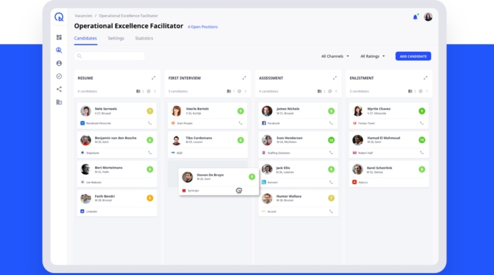Expand the Enlistment column
The image size is (494, 275).
click(425, 78)
